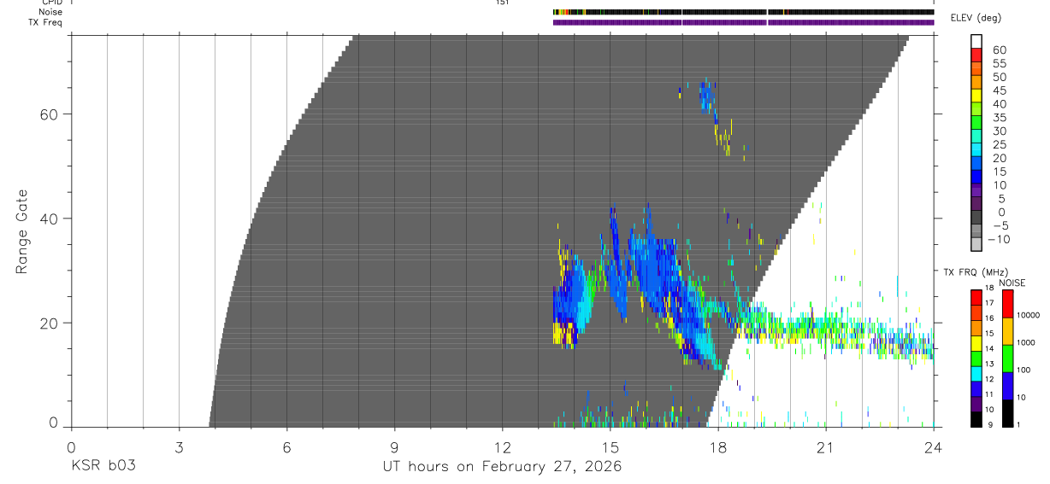Image resolution: width=1050 pixels, height=484 pixels.
Task: Click the green swatch in NOISE legend
Action: [x=1006, y=359]
